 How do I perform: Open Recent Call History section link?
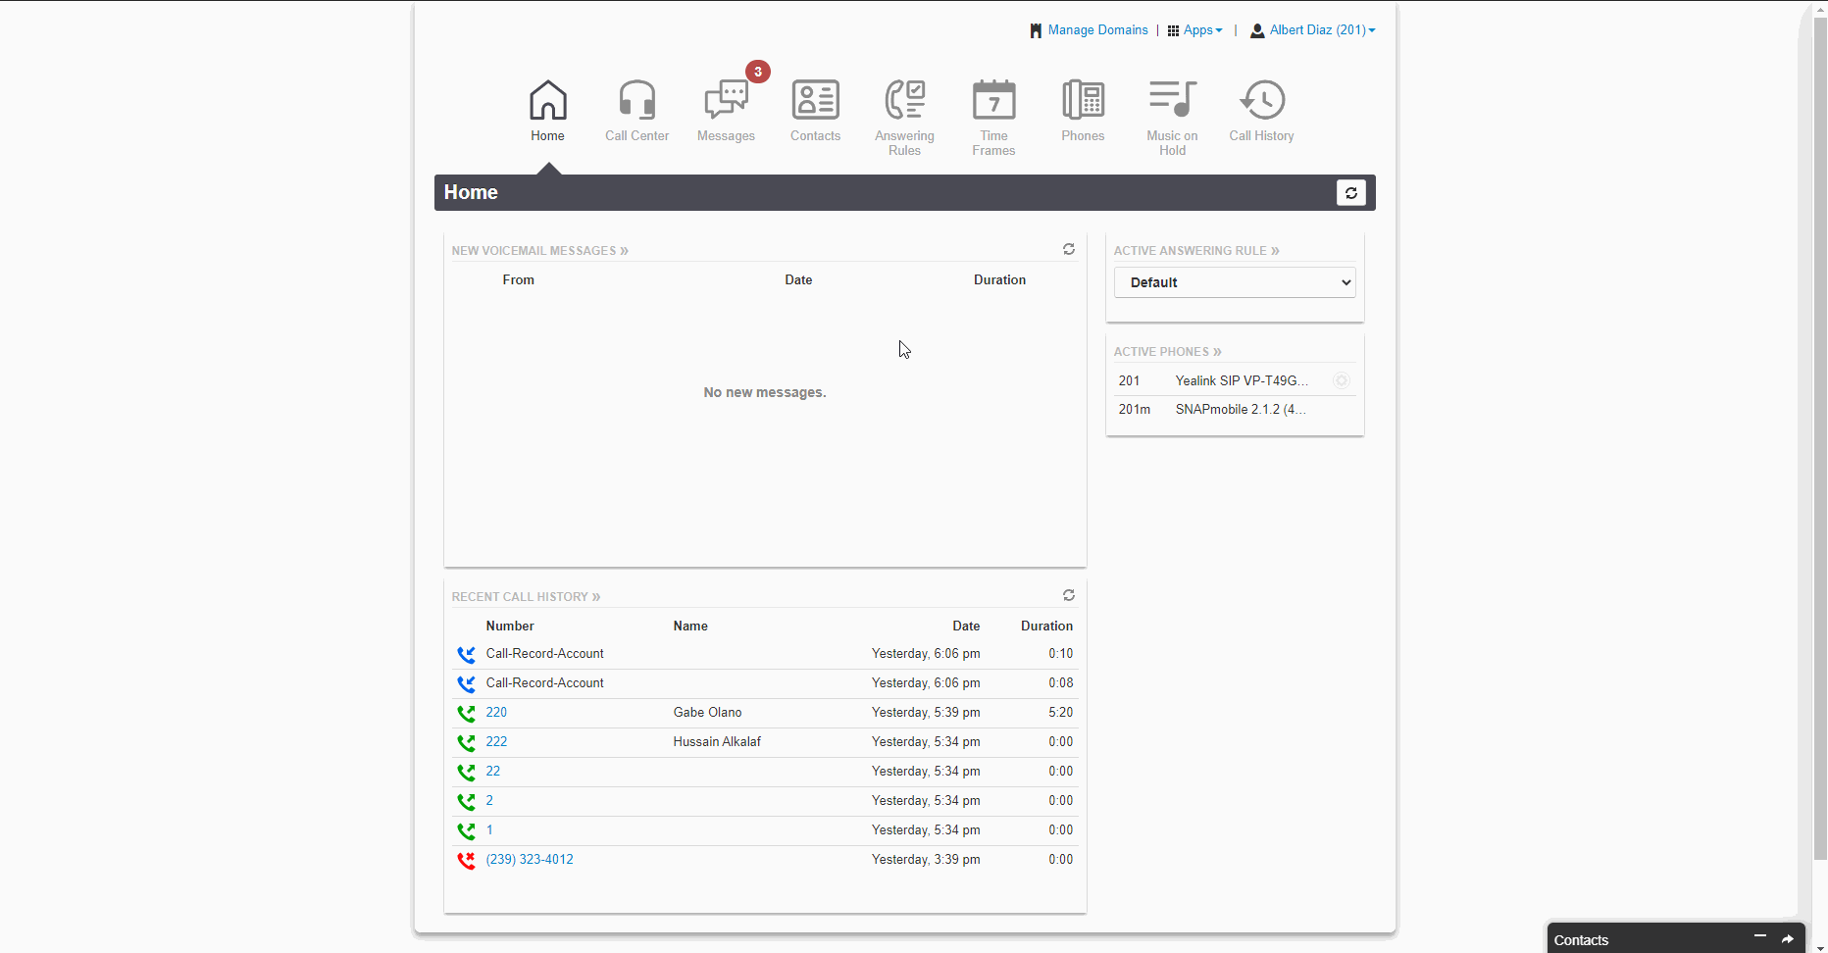click(526, 597)
